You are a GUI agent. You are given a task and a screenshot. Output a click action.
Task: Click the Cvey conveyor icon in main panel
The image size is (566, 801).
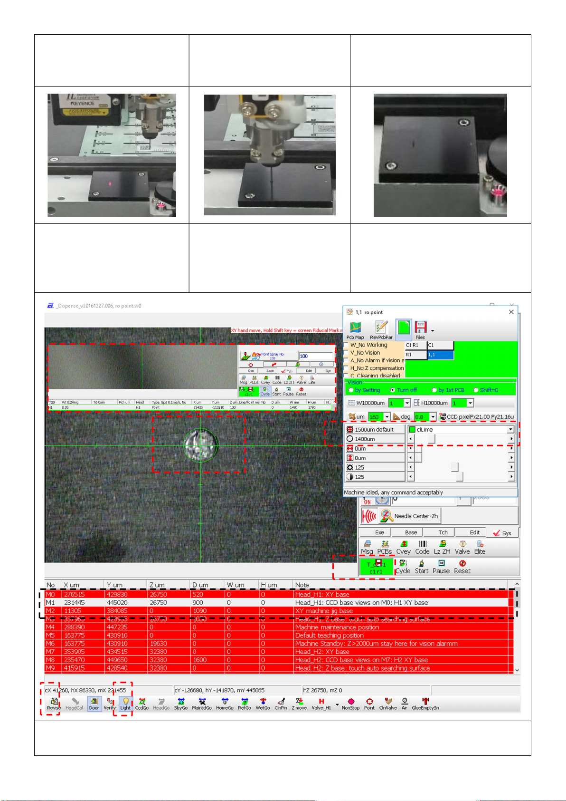tap(404, 548)
